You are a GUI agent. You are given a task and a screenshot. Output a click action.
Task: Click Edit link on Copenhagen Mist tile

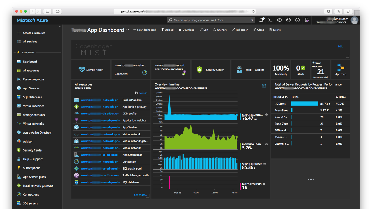click(x=340, y=46)
